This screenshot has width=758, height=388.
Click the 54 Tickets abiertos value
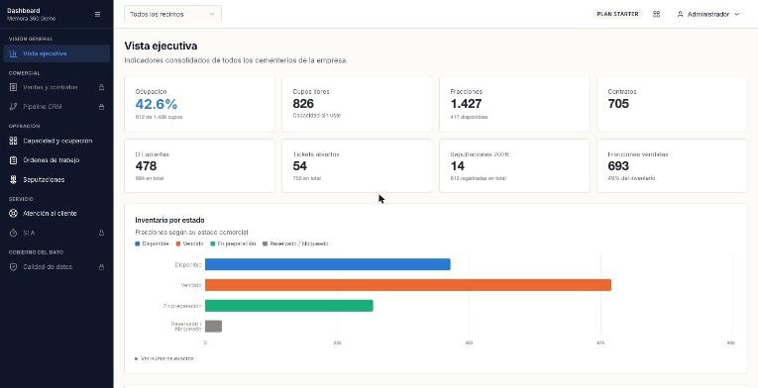coord(299,165)
